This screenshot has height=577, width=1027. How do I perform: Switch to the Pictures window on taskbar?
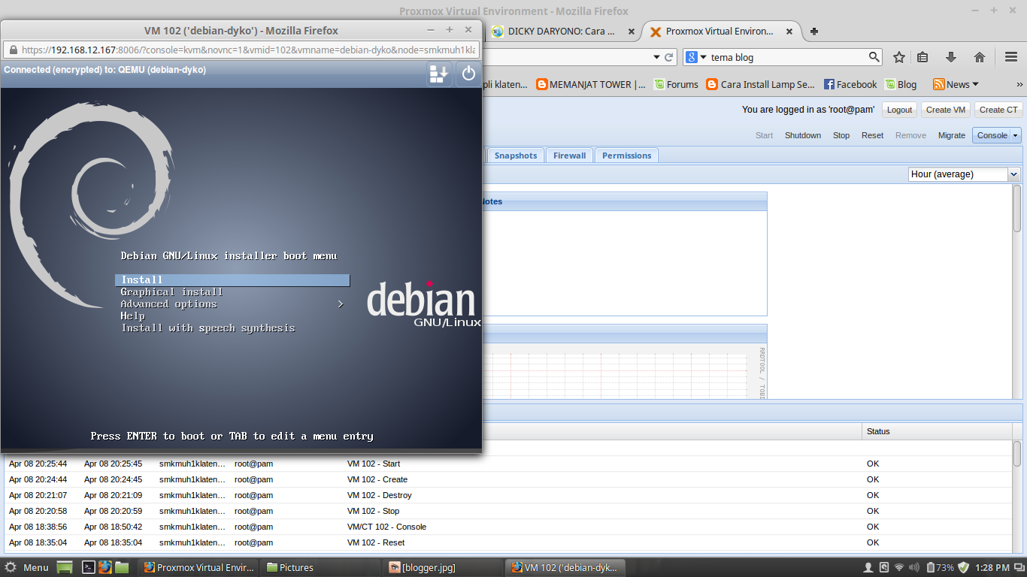click(320, 567)
